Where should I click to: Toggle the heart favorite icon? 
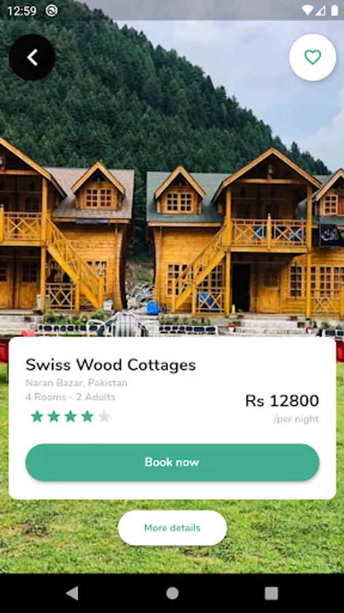point(313,57)
